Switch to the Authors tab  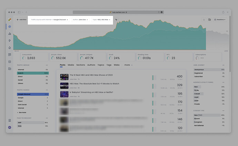[91, 65]
